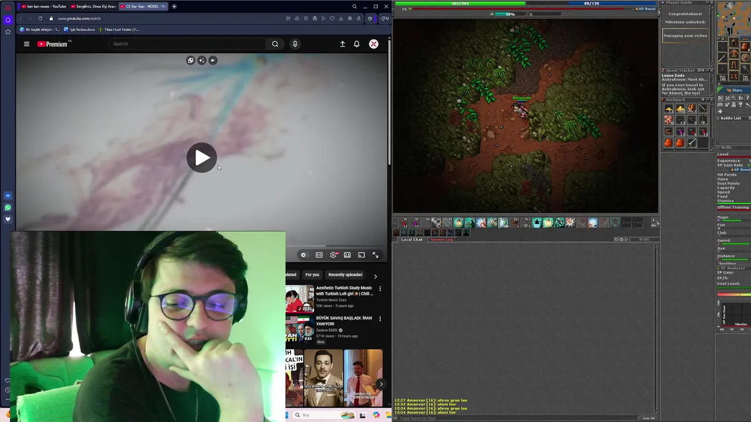751x422 pixels.
Task: Open the Copilot icon on the Windows taskbar
Action: coord(376,415)
